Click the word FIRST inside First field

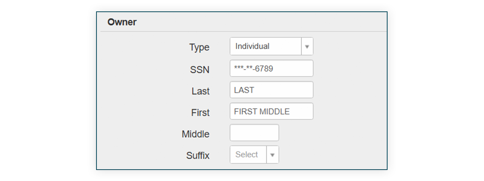(x=245, y=112)
